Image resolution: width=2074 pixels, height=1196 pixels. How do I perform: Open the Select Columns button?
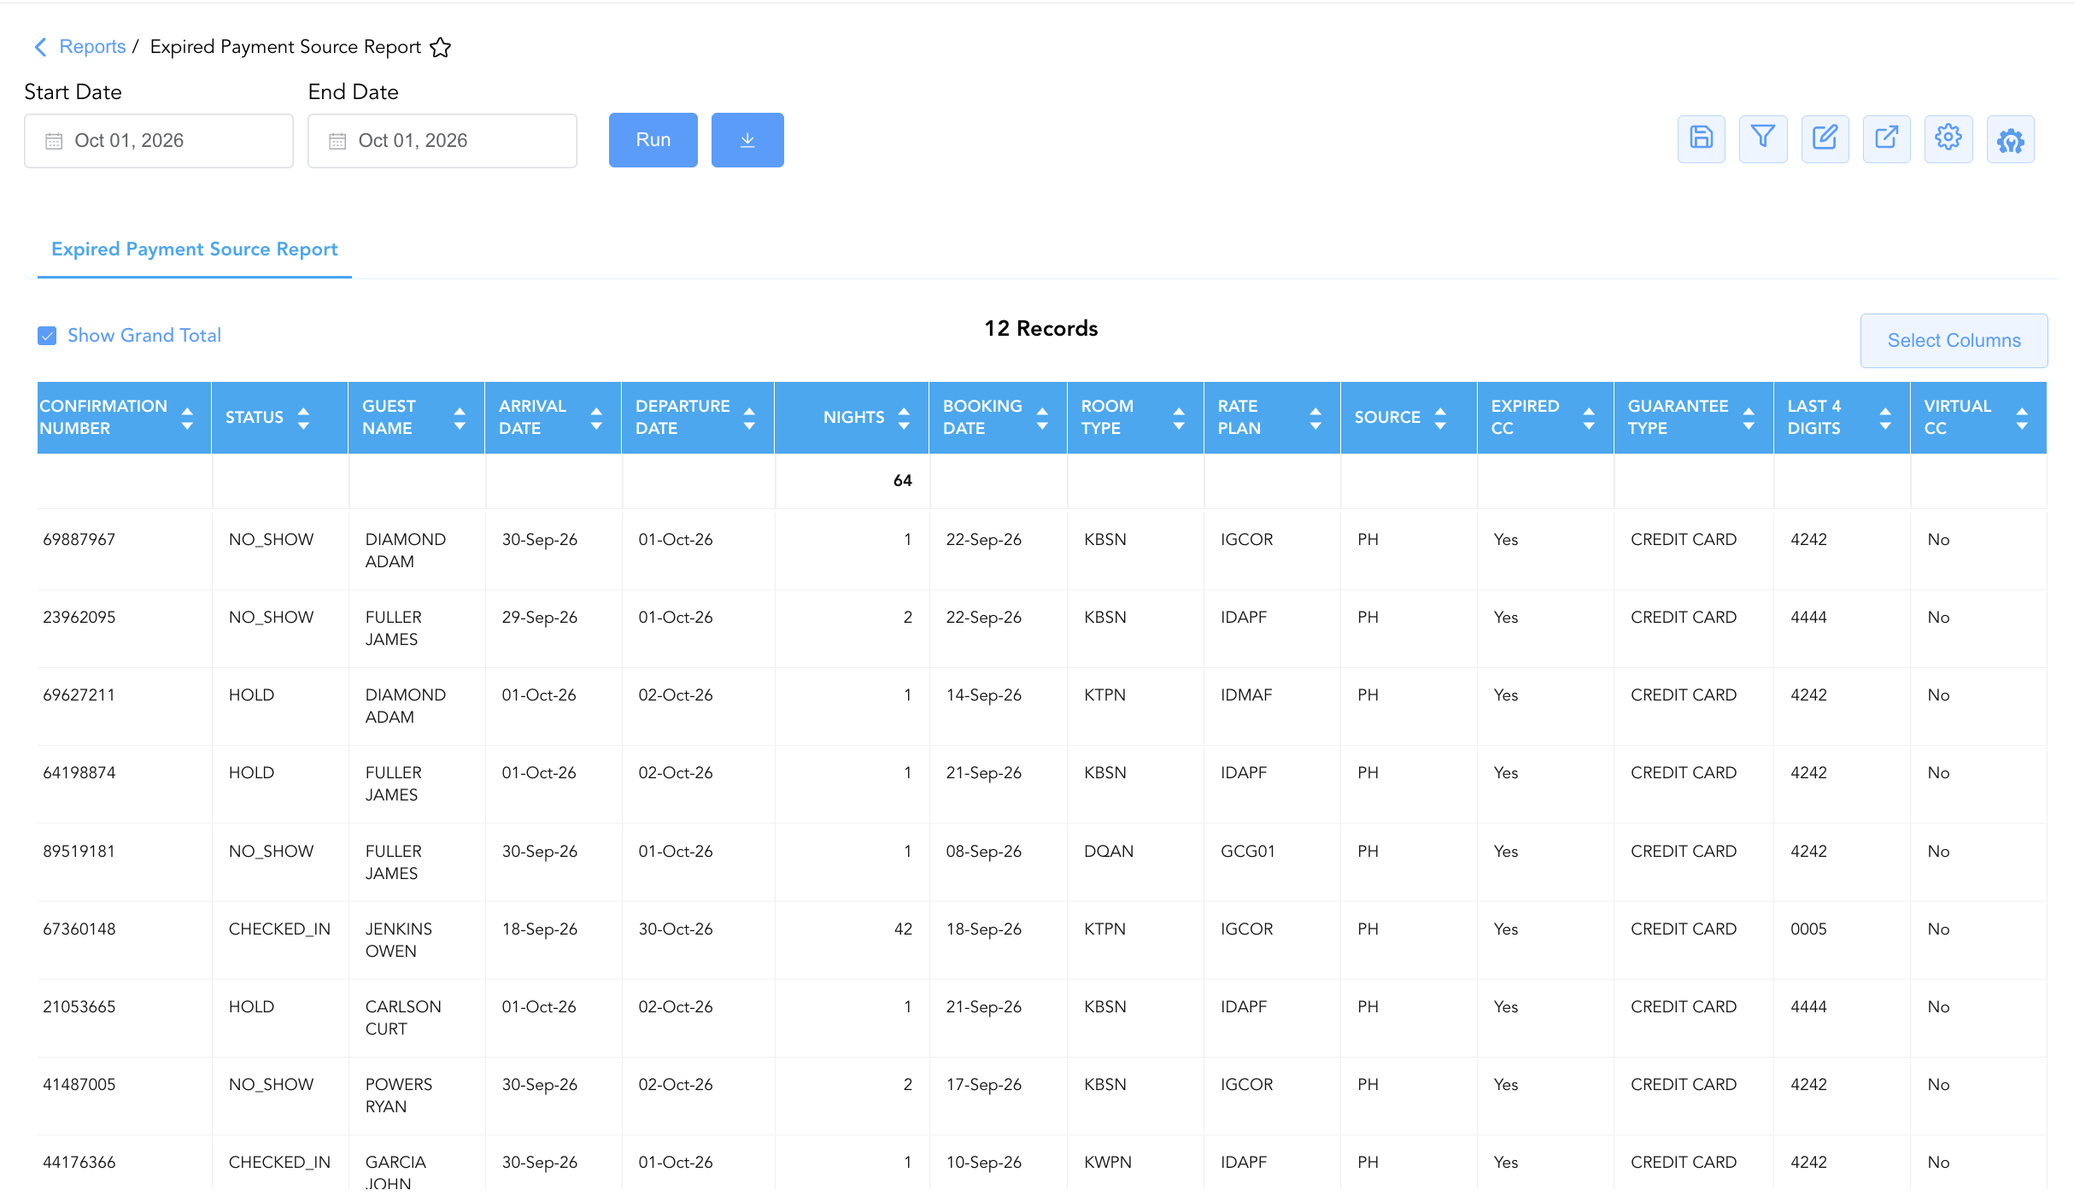[1954, 341]
